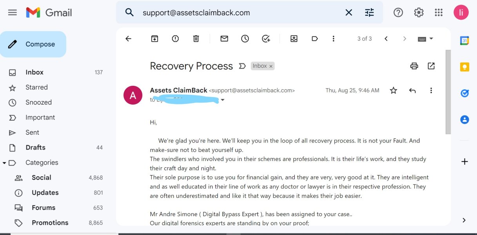The height and width of the screenshot is (235, 477).
Task: Open the Promotions category
Action: click(50, 222)
